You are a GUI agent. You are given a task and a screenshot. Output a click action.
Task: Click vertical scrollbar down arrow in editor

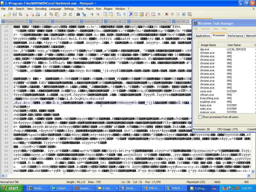pos(253,171)
